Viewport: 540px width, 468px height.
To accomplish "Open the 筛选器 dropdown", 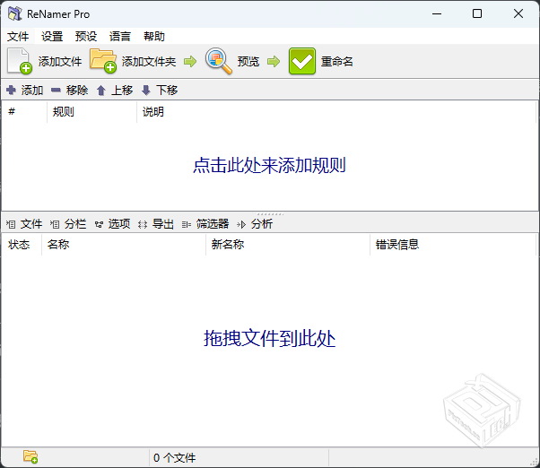I will [213, 224].
